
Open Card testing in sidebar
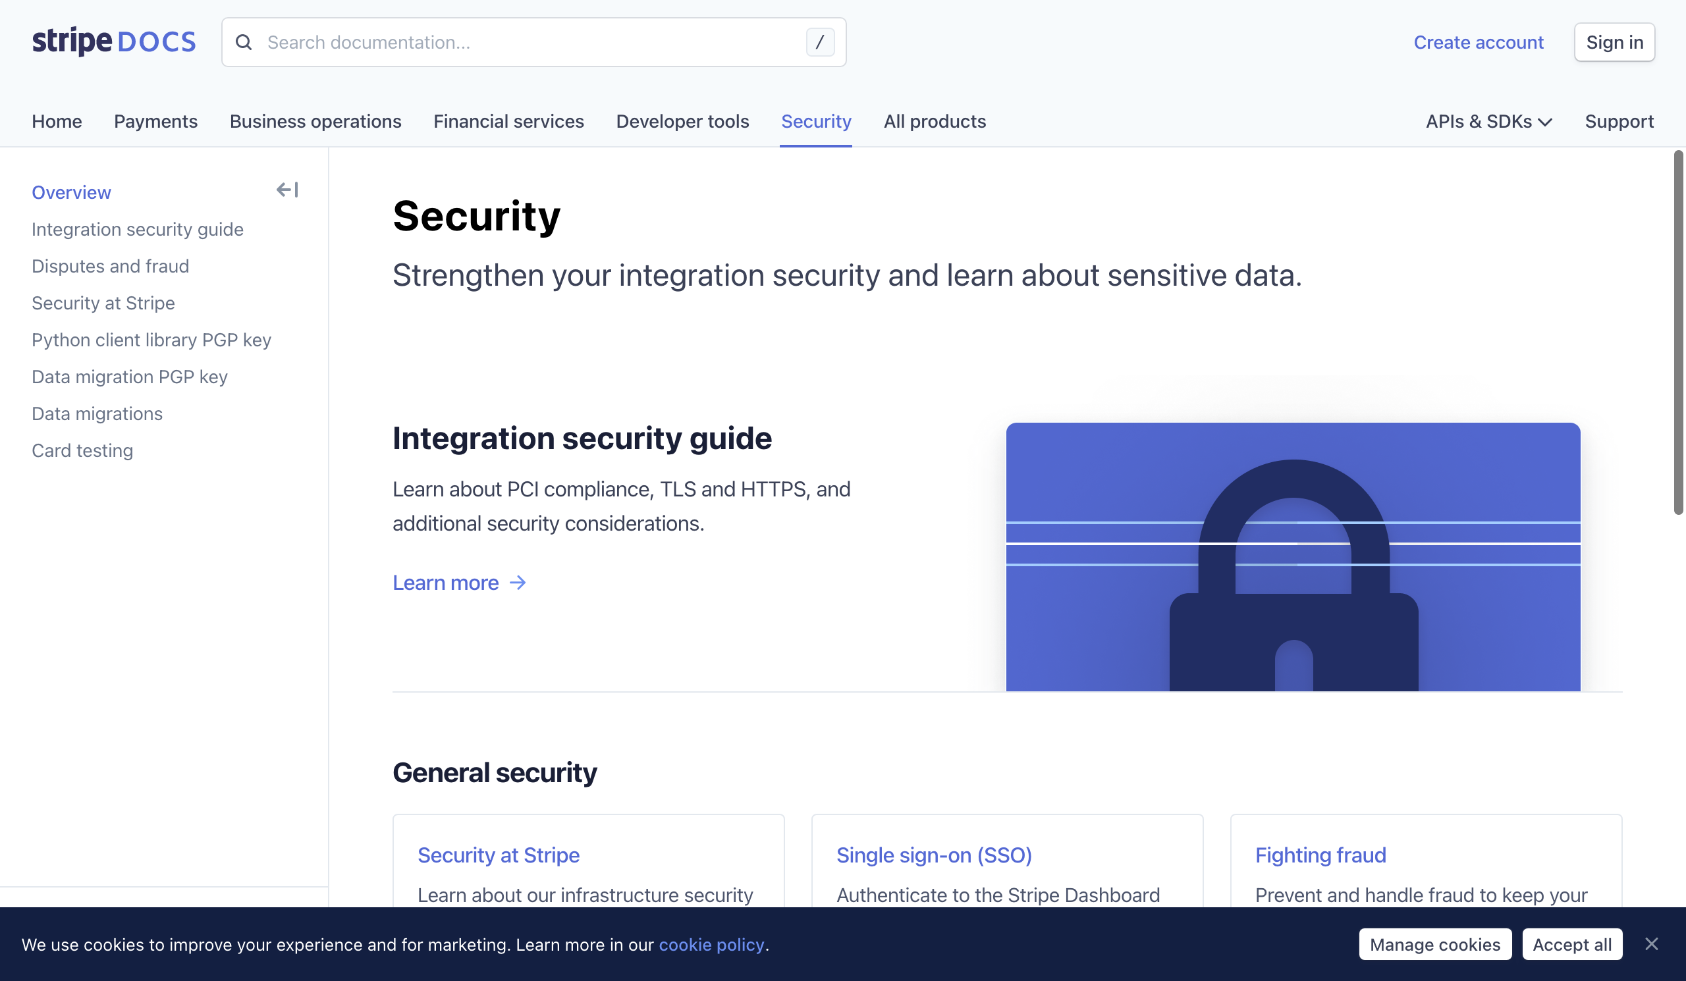click(x=82, y=450)
